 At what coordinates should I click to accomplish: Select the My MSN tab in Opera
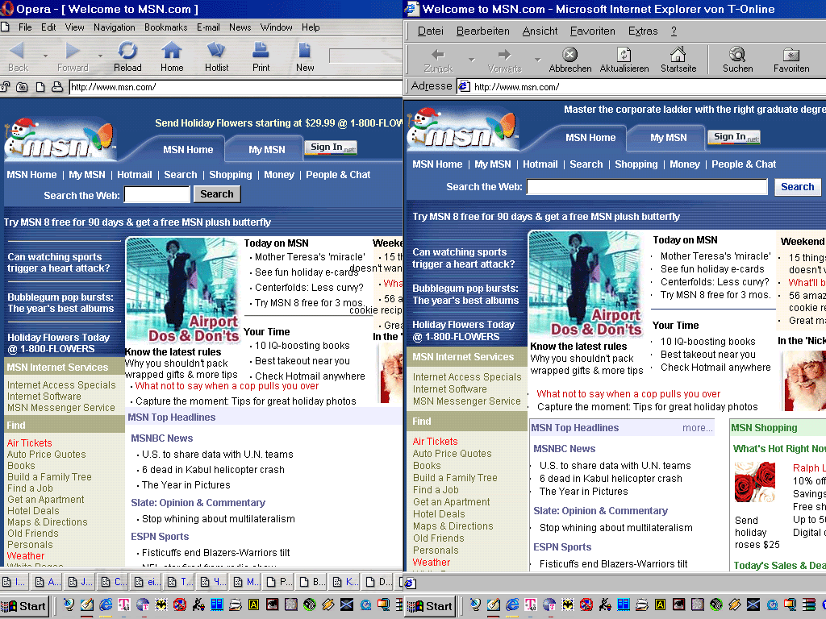[266, 149]
